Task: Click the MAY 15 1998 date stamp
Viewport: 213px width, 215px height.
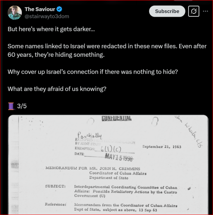Action: pos(119,157)
